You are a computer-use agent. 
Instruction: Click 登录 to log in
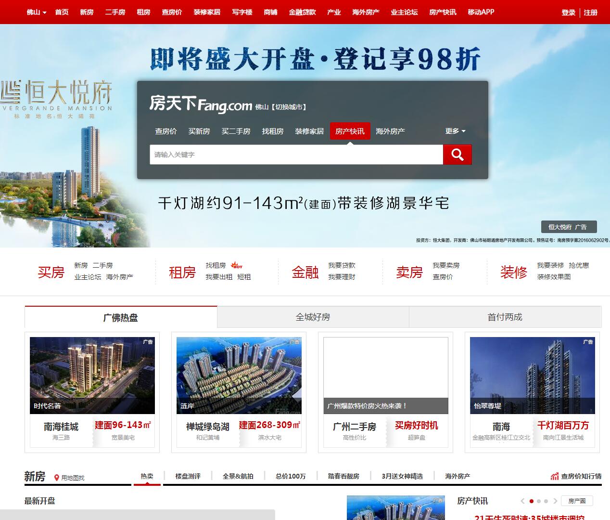(568, 13)
